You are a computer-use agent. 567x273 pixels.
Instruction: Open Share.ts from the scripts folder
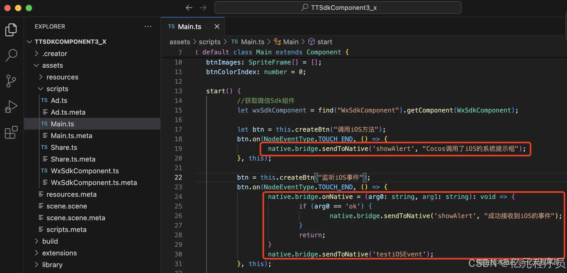[x=92, y=147]
